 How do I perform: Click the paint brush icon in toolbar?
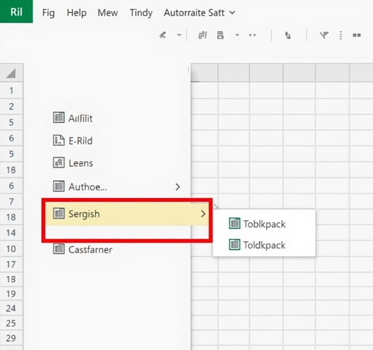pos(163,35)
